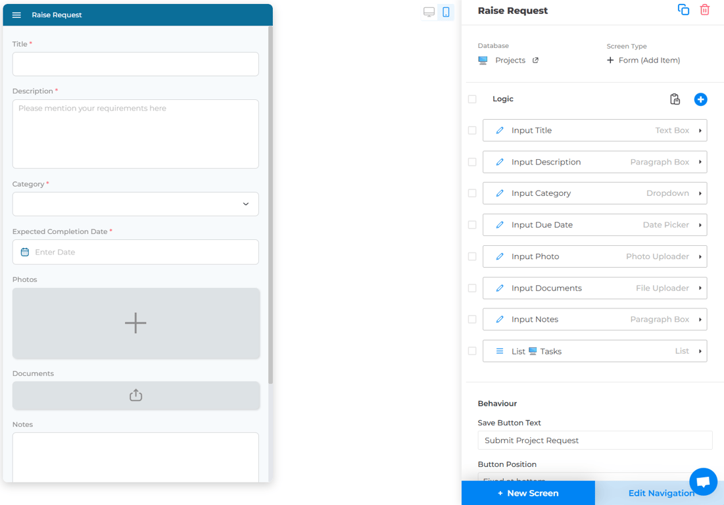
Task: Click the Behaviour section heading
Action: [497, 404]
